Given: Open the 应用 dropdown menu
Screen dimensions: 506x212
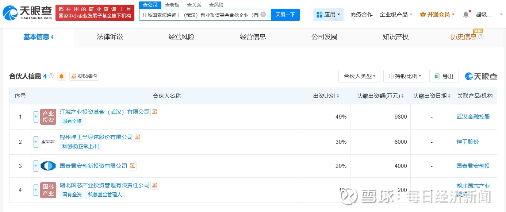Looking at the screenshot, I should 328,15.
